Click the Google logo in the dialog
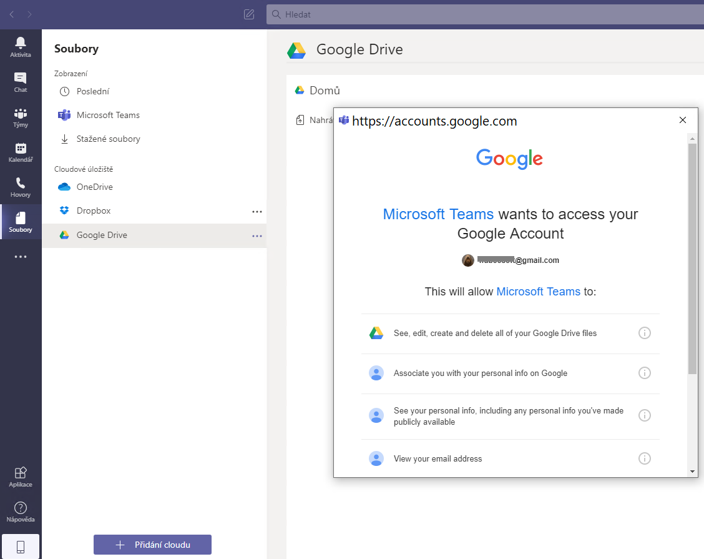Viewport: 704px width, 559px height. [x=510, y=159]
